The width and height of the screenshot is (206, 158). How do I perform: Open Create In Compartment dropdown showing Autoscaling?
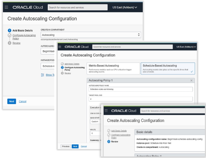91,35
